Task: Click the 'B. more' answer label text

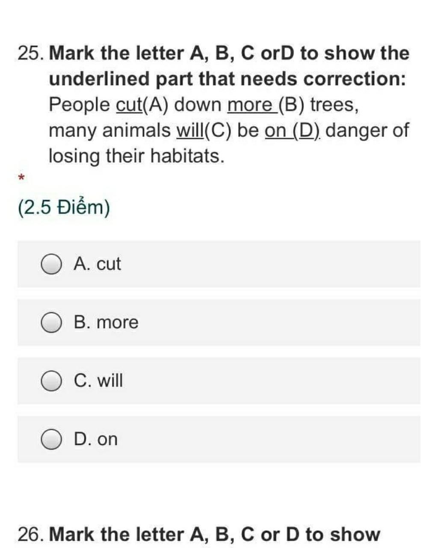Action: click(x=106, y=322)
